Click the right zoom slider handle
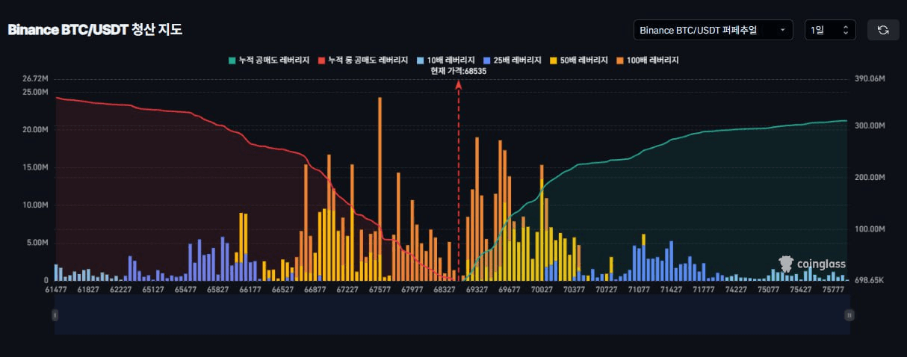907x357 pixels. [x=849, y=316]
